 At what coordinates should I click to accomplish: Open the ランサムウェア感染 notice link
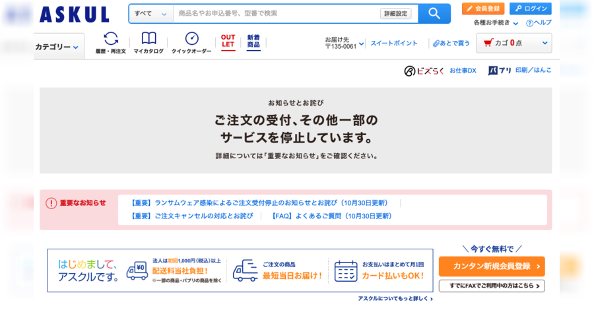point(258,203)
